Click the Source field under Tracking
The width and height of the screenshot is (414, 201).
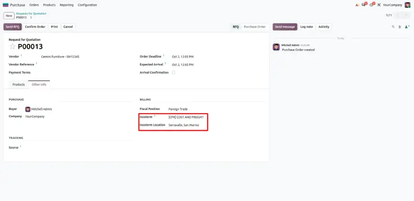[78, 148]
